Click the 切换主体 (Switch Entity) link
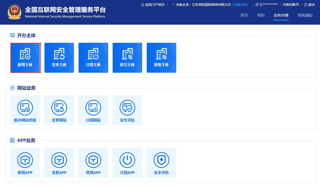This screenshot has width=320, height=187. (240, 4)
